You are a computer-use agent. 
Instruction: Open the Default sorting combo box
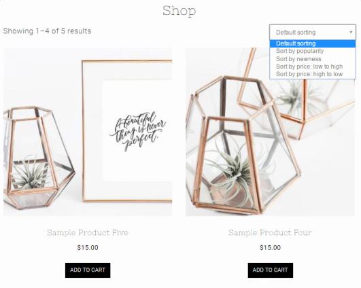pos(313,32)
